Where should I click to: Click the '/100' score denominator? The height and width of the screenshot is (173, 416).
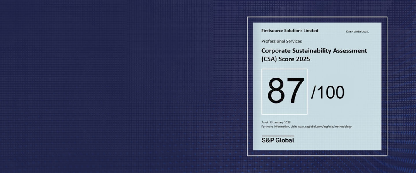pyautogui.click(x=328, y=93)
